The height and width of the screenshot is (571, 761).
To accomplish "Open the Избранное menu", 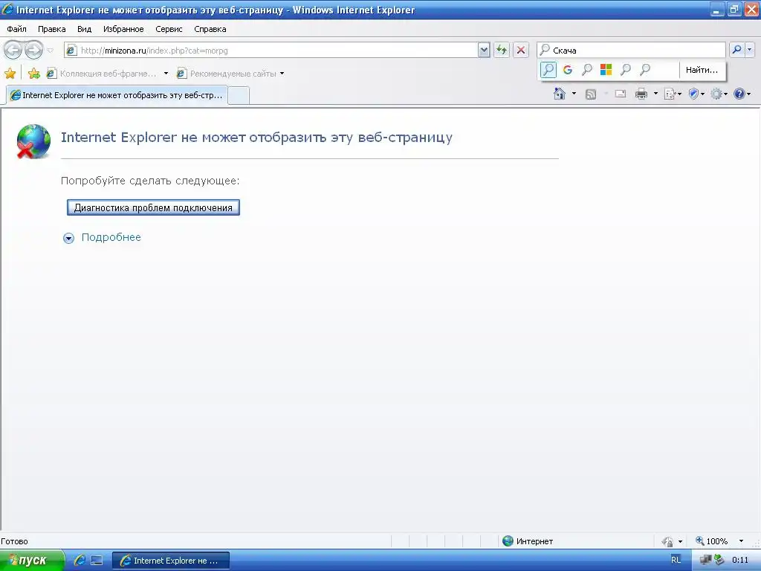I will click(x=123, y=29).
